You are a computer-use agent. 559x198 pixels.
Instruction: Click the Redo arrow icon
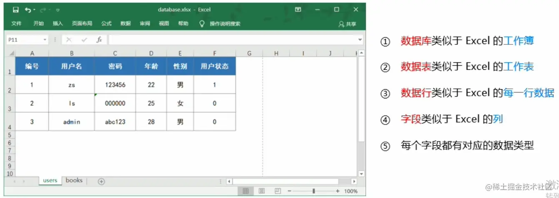tap(42, 10)
